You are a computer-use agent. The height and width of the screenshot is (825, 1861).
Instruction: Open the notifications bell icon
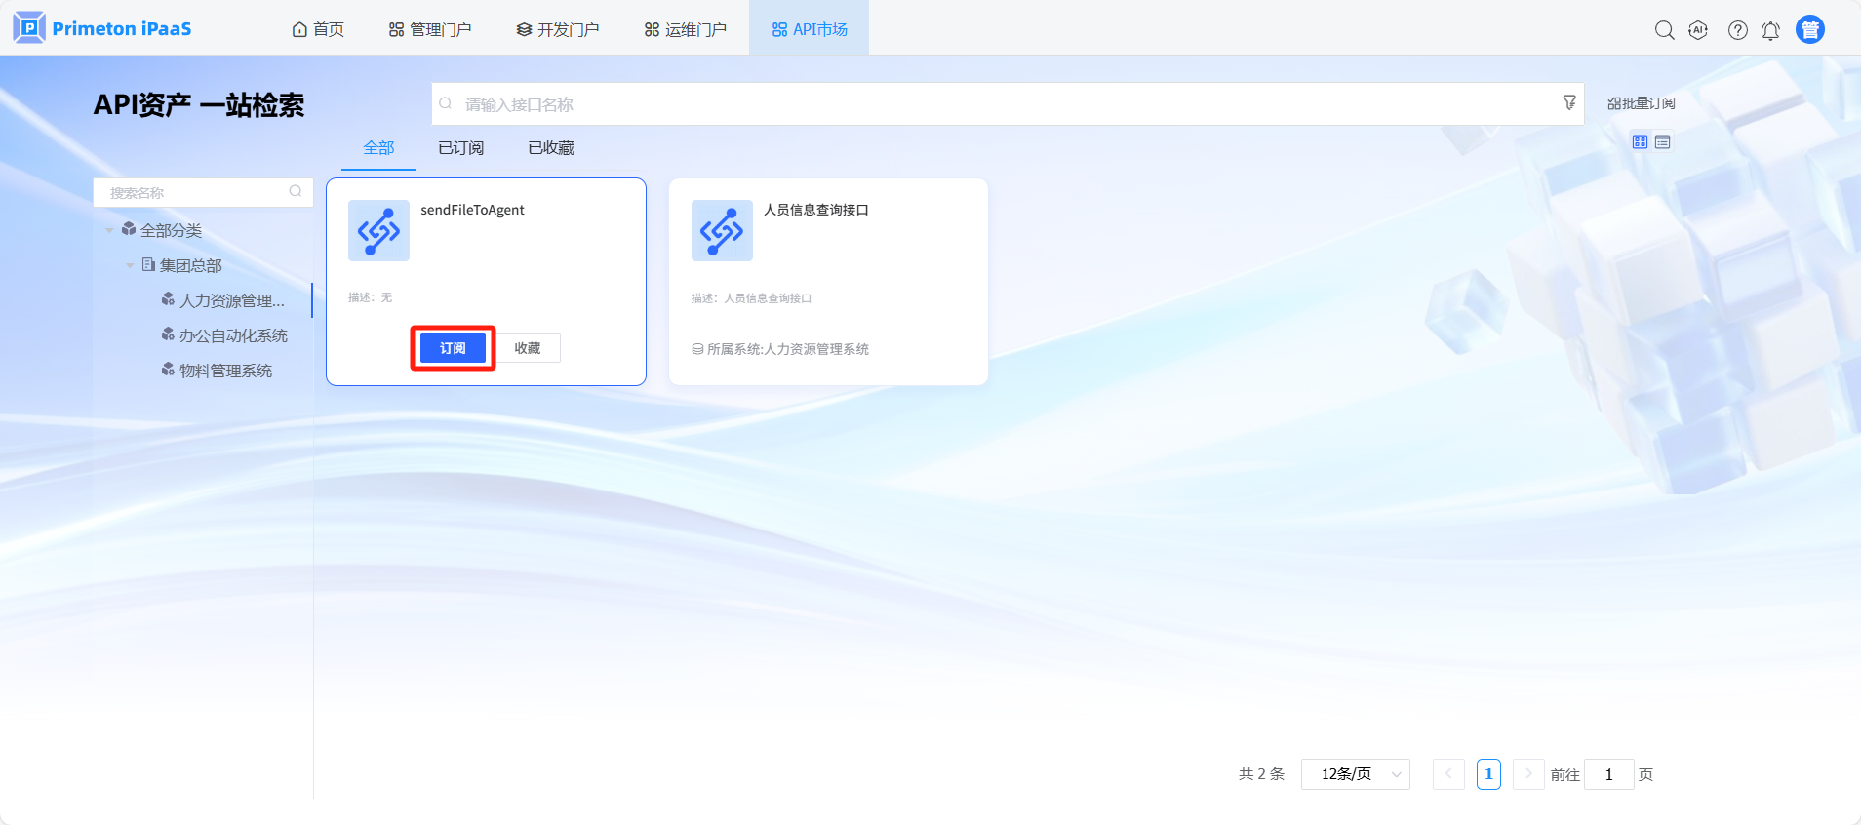click(x=1770, y=30)
